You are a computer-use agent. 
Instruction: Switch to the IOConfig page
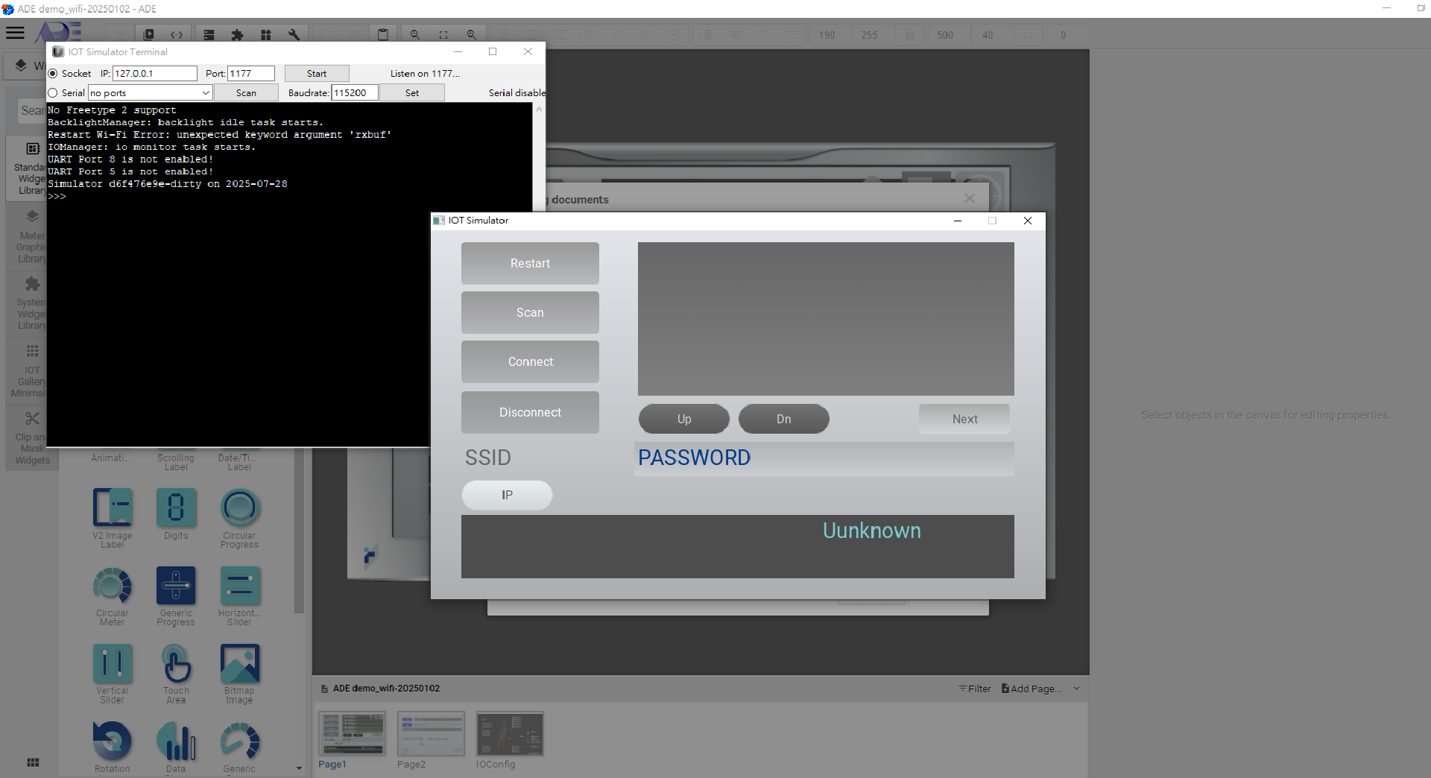510,734
